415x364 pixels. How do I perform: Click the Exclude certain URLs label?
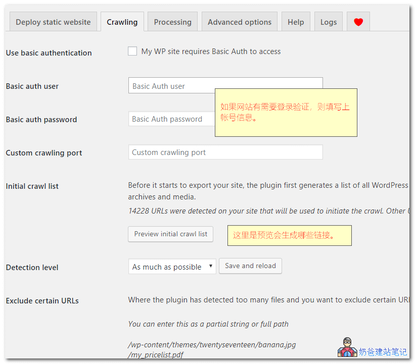42,301
